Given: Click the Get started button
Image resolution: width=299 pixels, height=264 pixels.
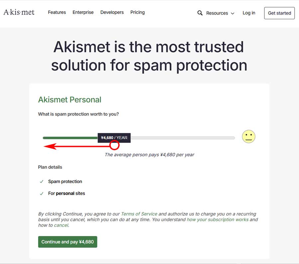Looking at the screenshot, I should point(279,13).
